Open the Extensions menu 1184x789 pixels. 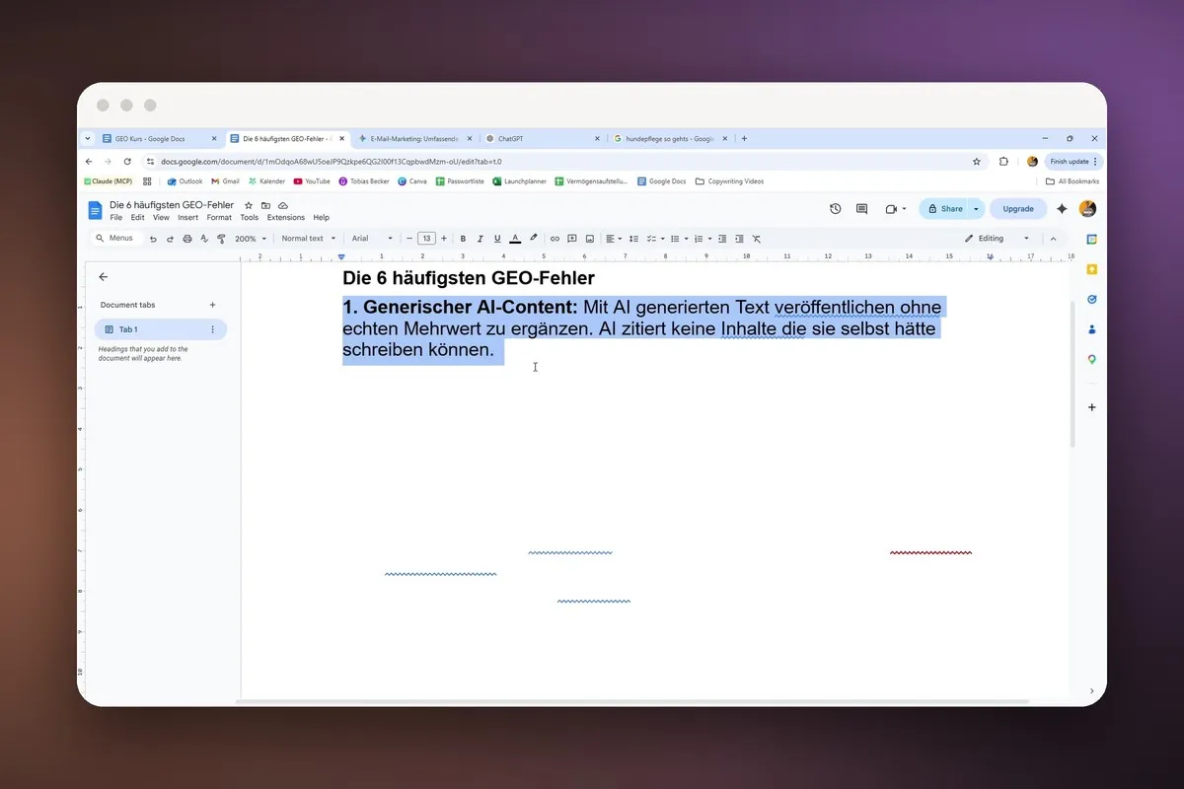(x=286, y=218)
